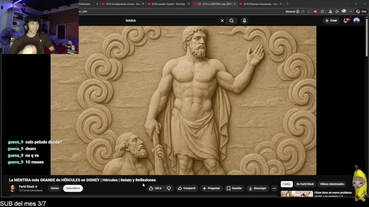Select the Videos relacionados filter chip
The width and height of the screenshot is (369, 207).
332,184
